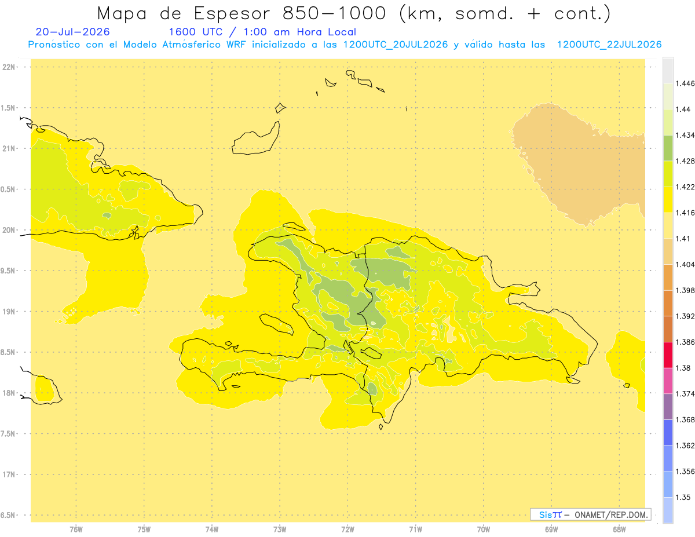
Task: Pick the red legend swatch between 1.38 and 1.386
Action: [x=668, y=355]
